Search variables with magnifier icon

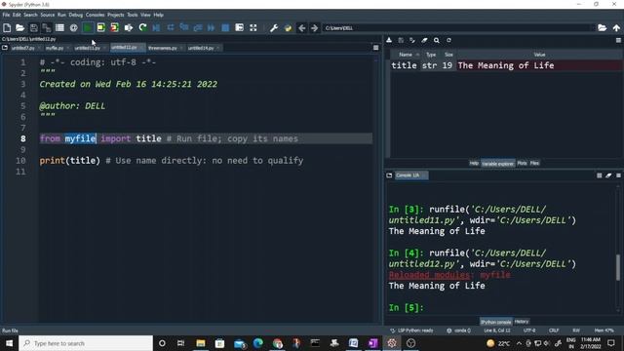[437, 40]
